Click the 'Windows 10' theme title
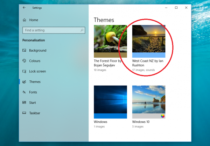210x146 pixels. pyautogui.click(x=141, y=122)
